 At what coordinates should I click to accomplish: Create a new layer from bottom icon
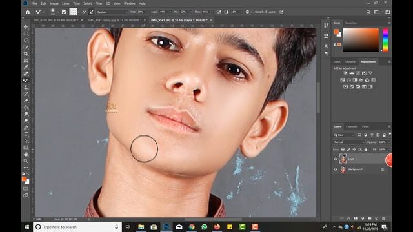tap(377, 218)
